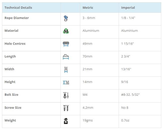This screenshot has width=163, height=130.
Task: Click the Hole Centres icon
Action: tap(66, 44)
